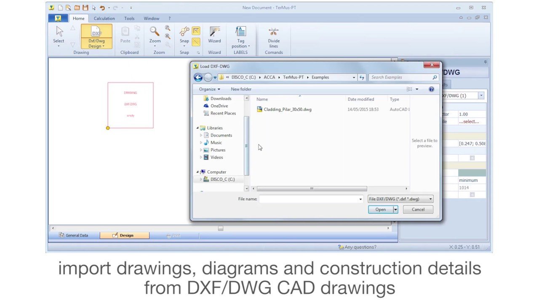Click the Divide lines scissors icon
This screenshot has height=303, width=539.
[274, 32]
